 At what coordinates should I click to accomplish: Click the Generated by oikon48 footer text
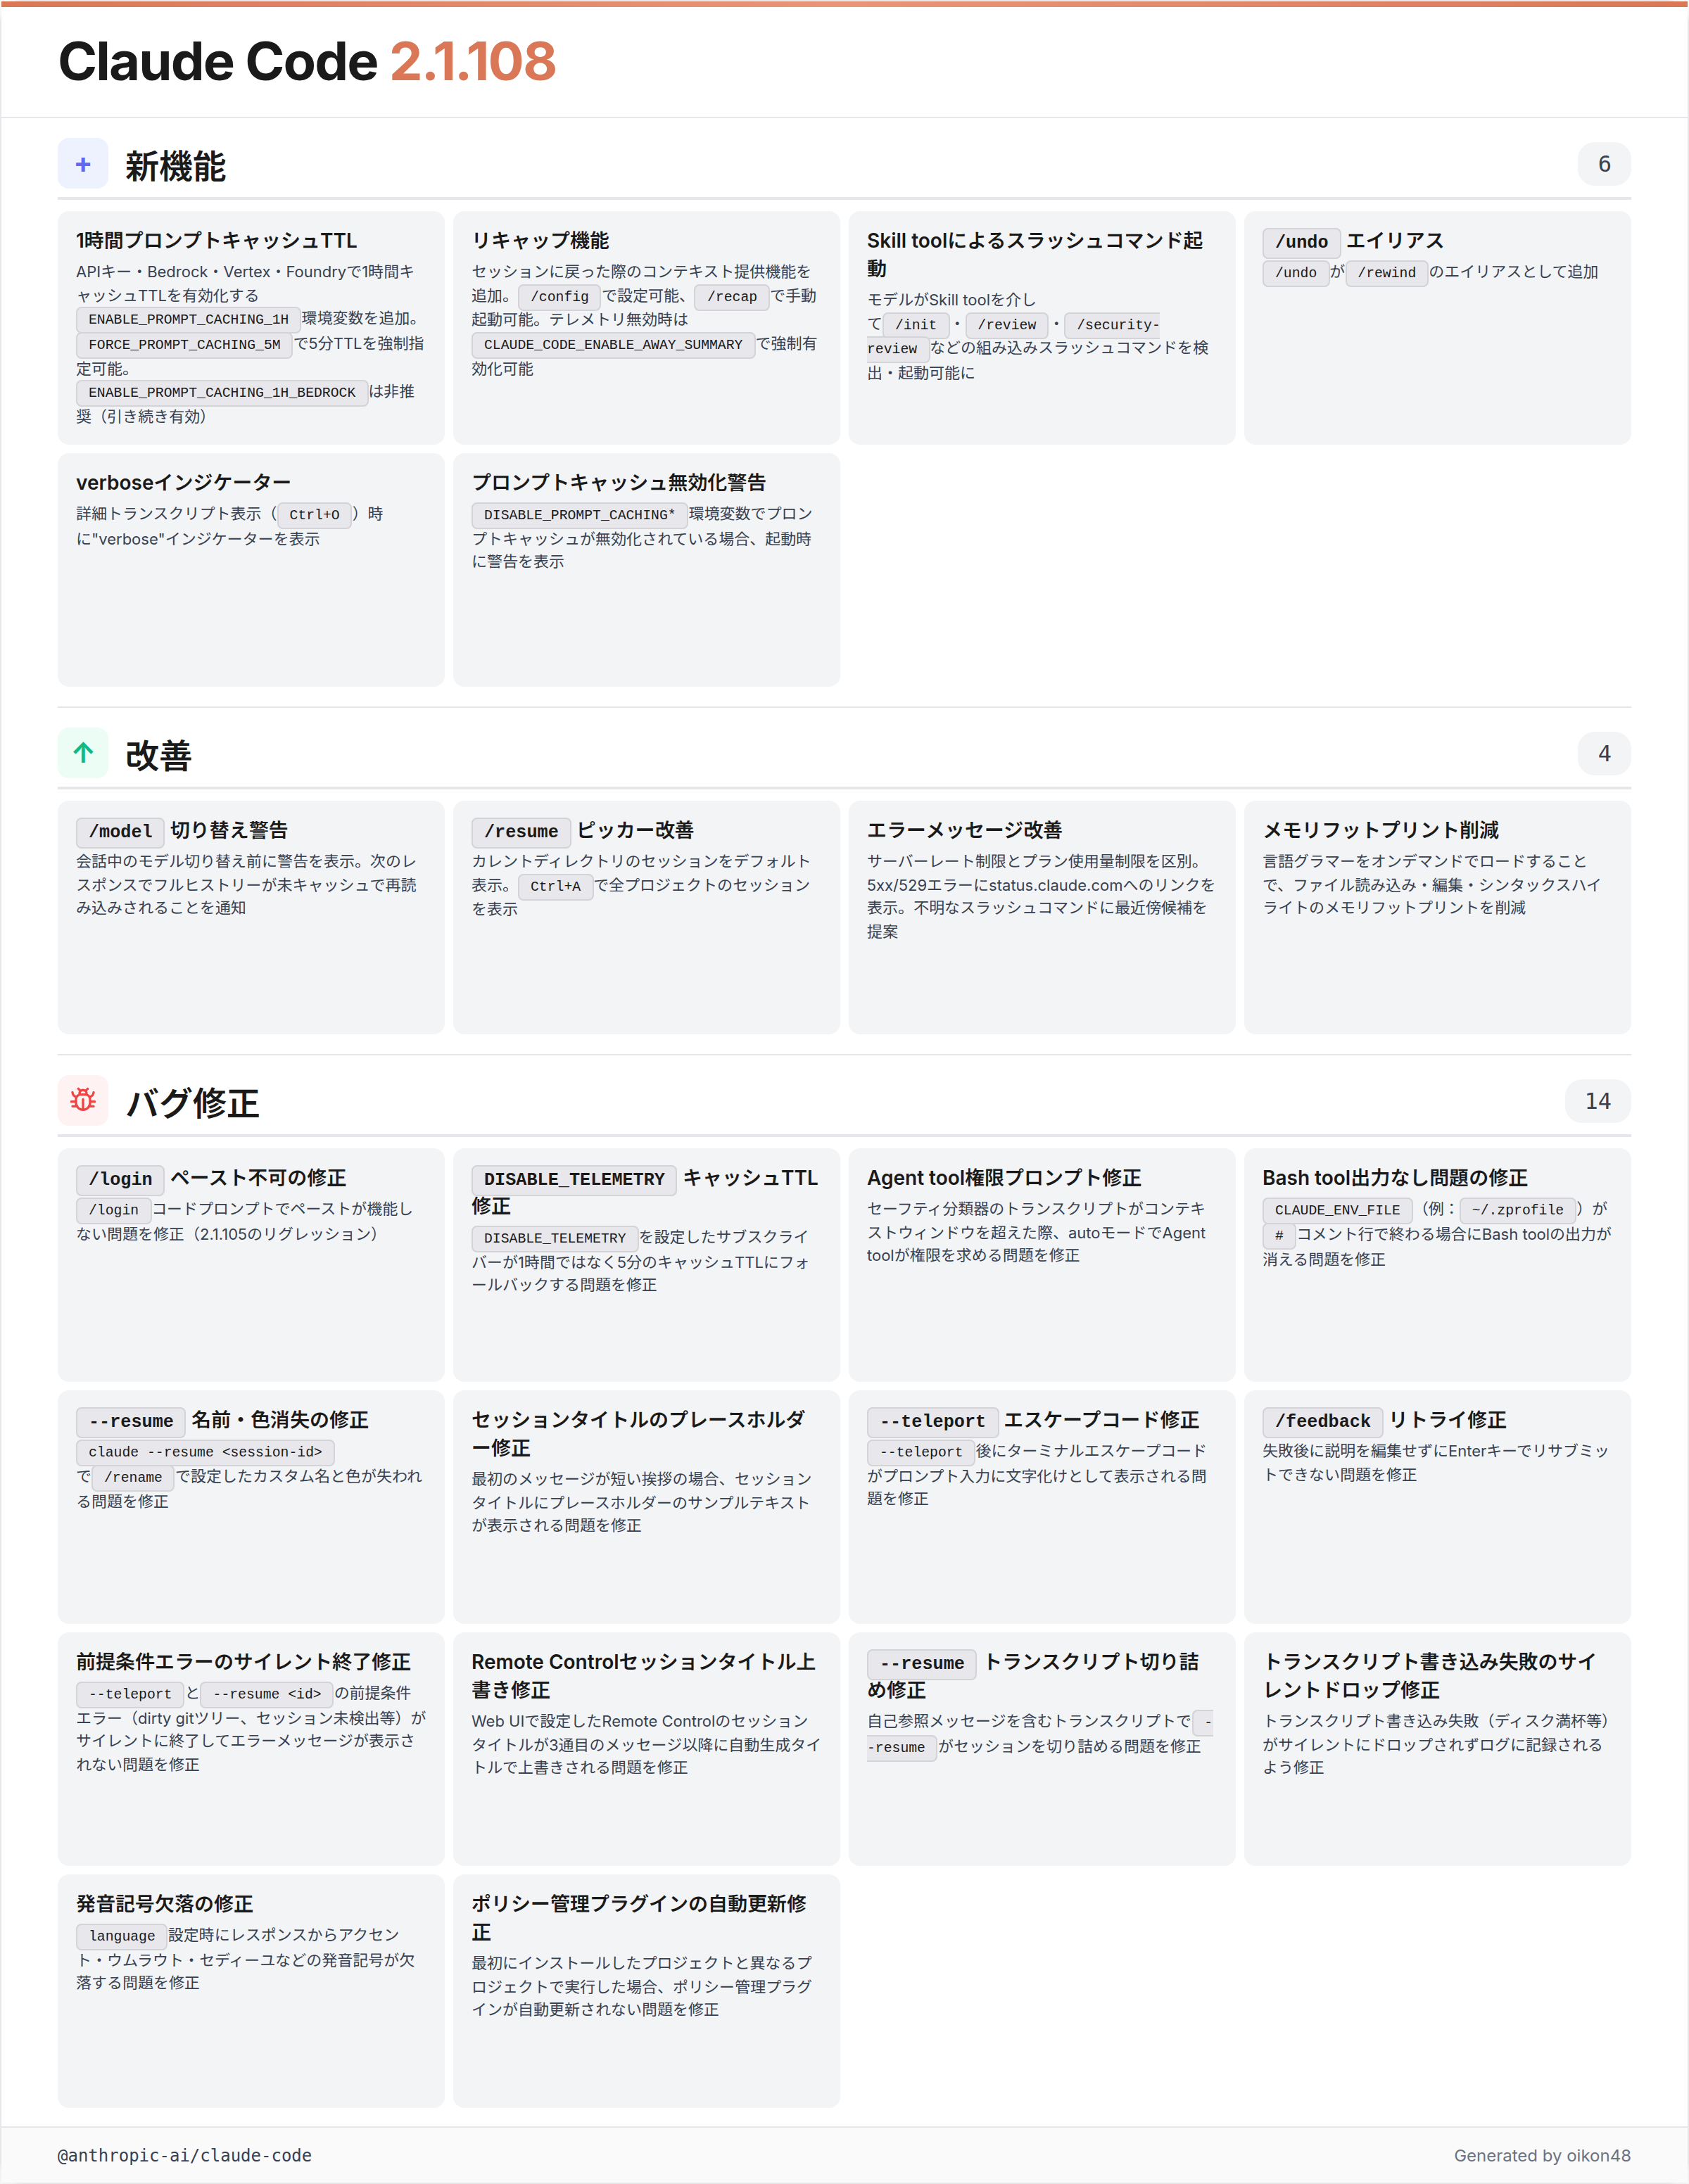1542,2156
